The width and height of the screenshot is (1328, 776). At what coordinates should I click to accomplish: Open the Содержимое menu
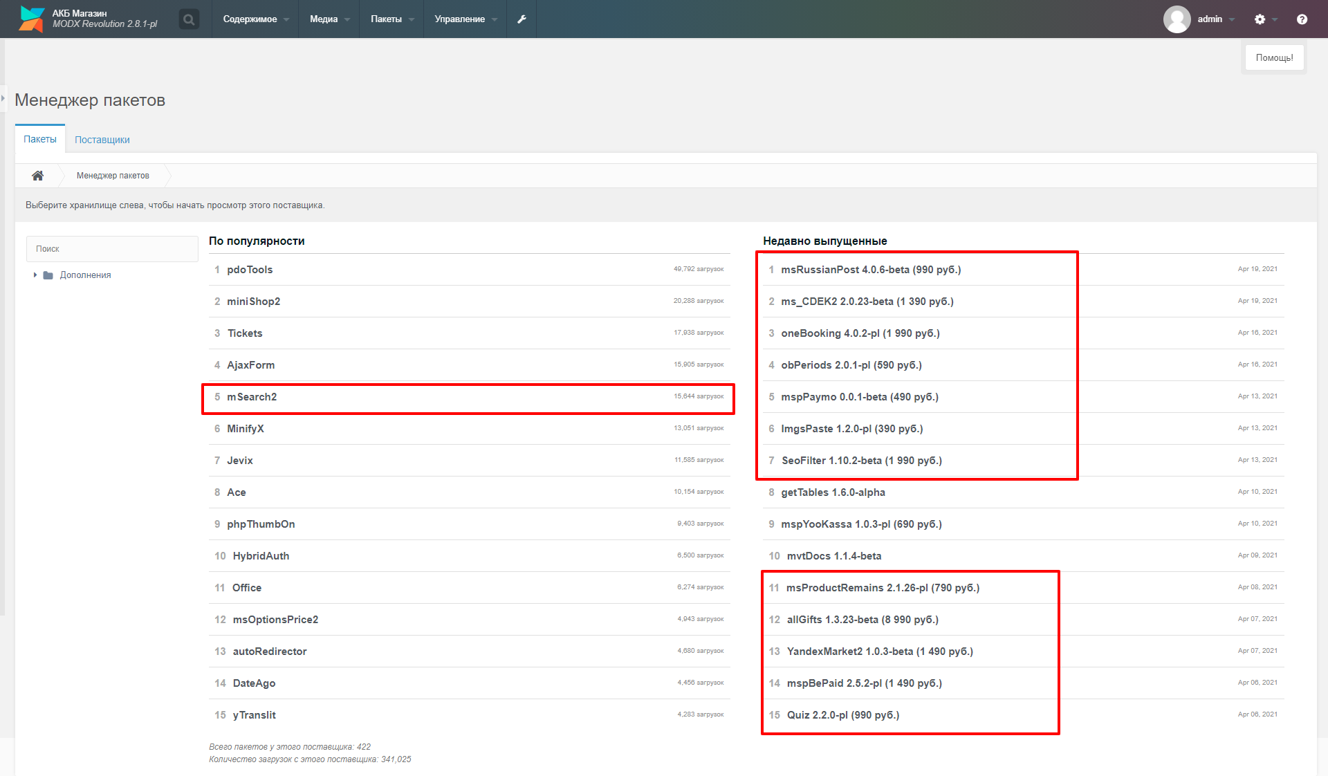click(256, 19)
